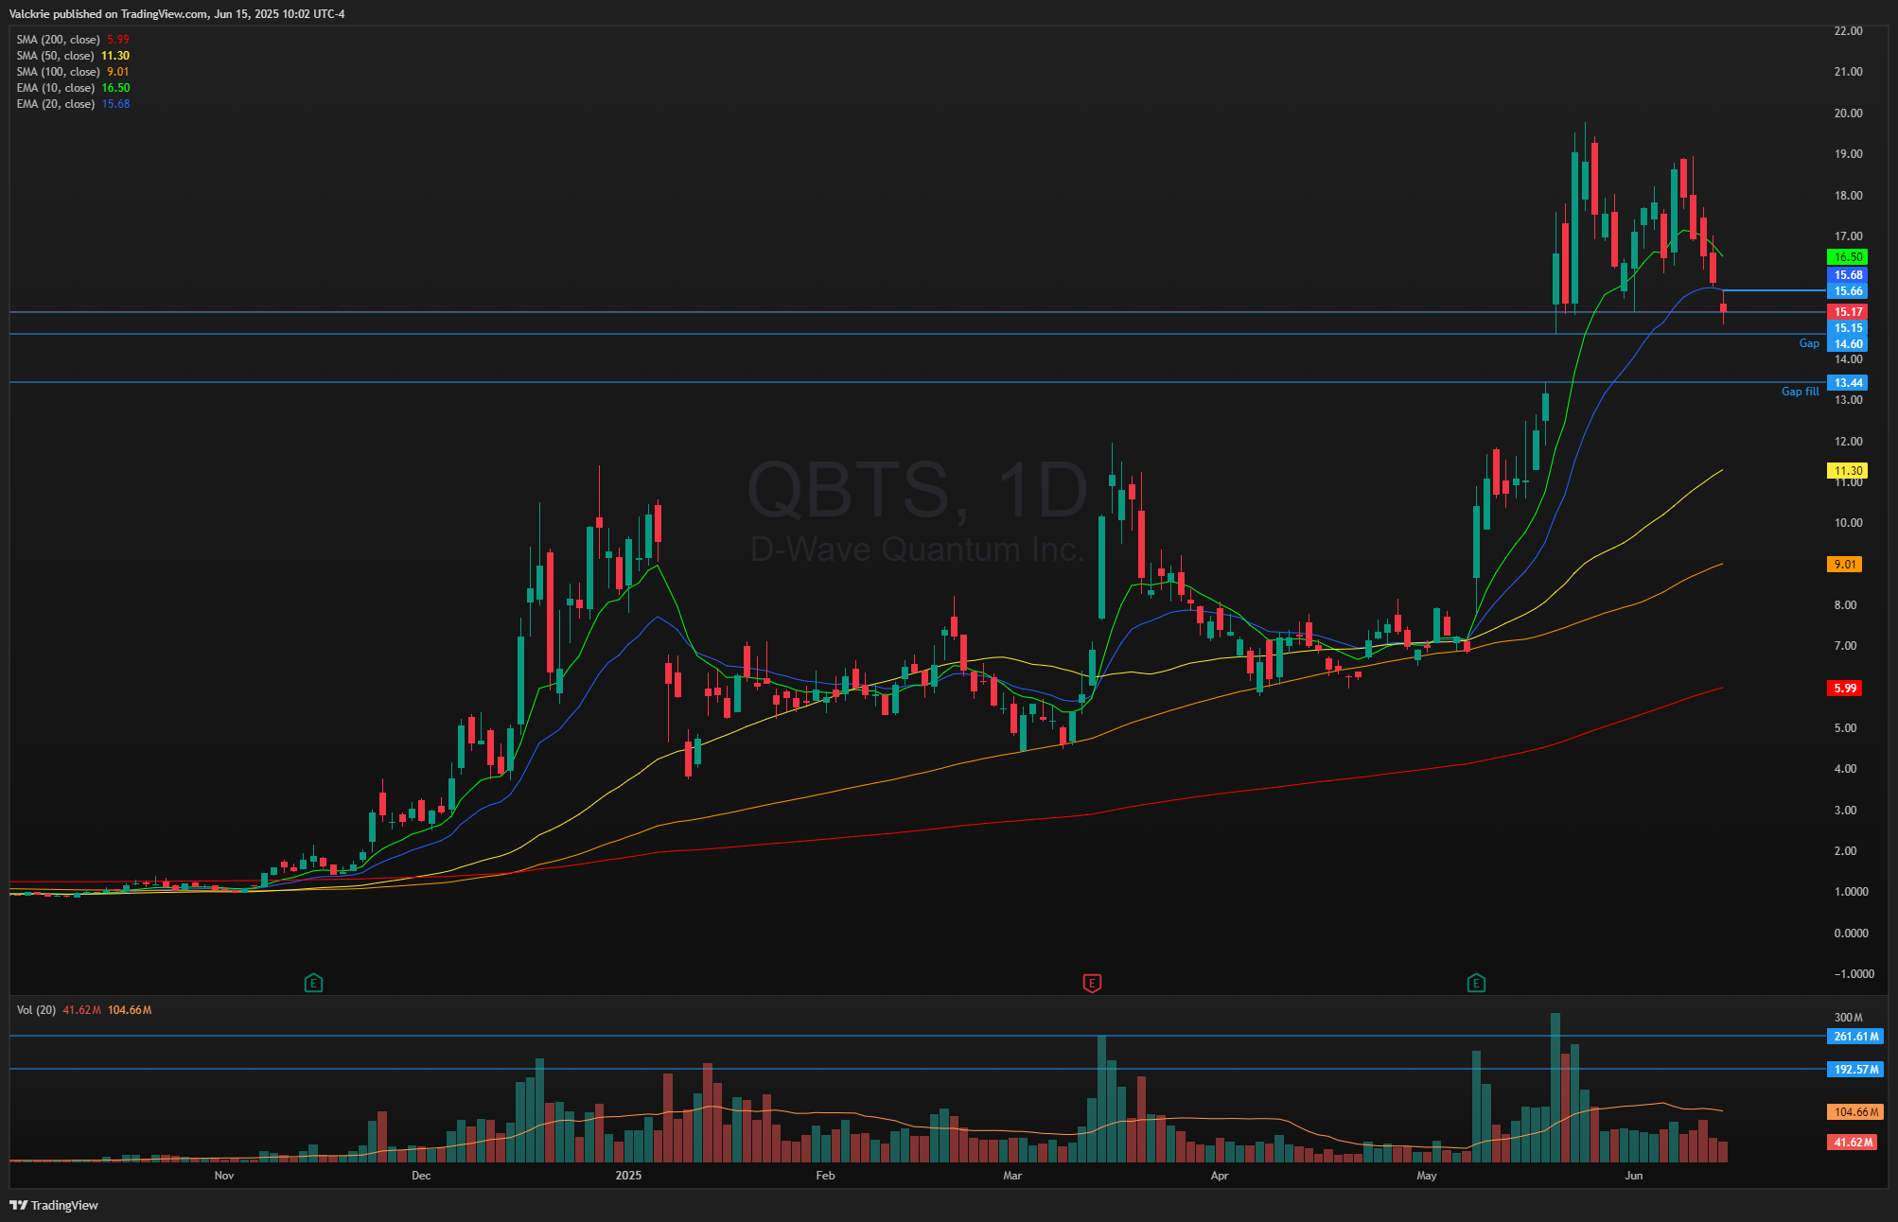The width and height of the screenshot is (1898, 1222).
Task: Select the 'Gap' line annotation label
Action: tap(1809, 343)
